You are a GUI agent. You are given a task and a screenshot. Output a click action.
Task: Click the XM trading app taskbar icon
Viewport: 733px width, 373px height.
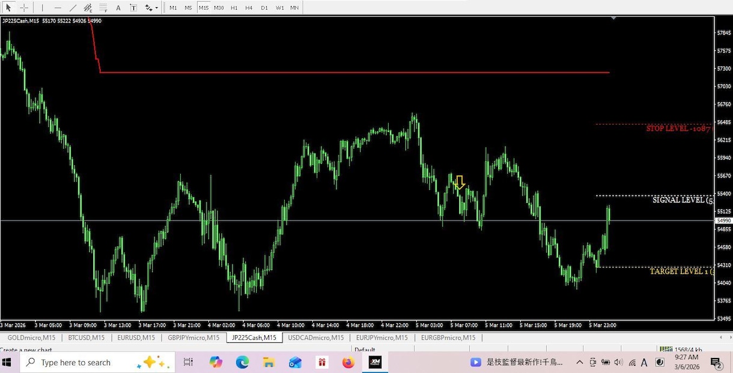coord(375,362)
